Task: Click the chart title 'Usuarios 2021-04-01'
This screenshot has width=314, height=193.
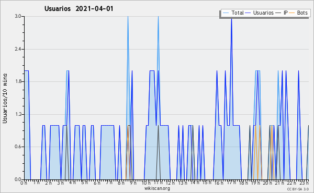Action: click(x=79, y=9)
